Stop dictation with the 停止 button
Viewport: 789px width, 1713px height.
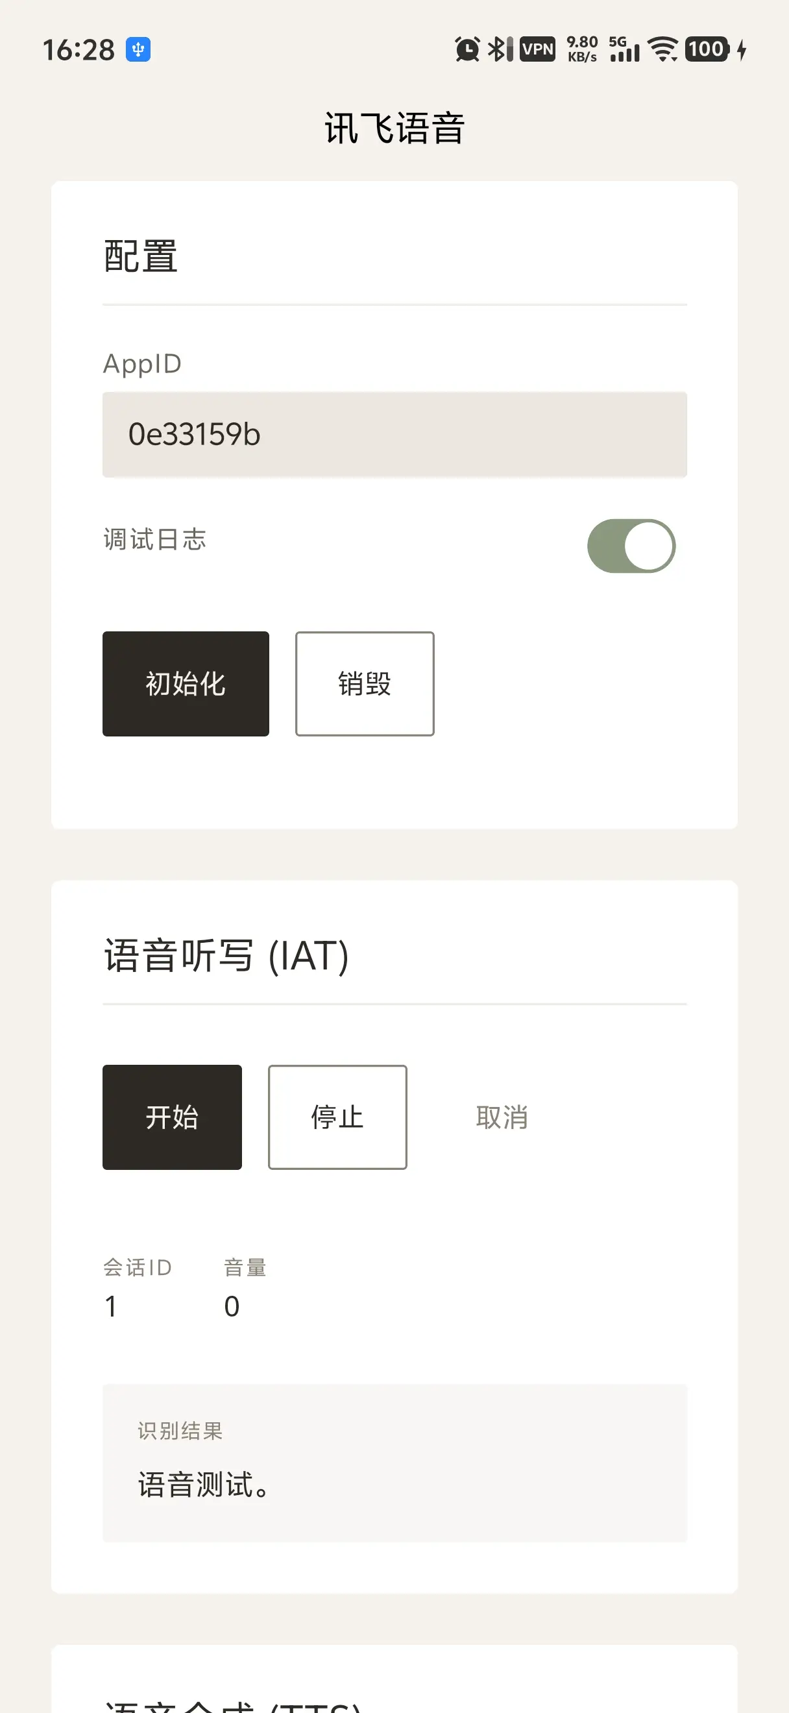(337, 1117)
